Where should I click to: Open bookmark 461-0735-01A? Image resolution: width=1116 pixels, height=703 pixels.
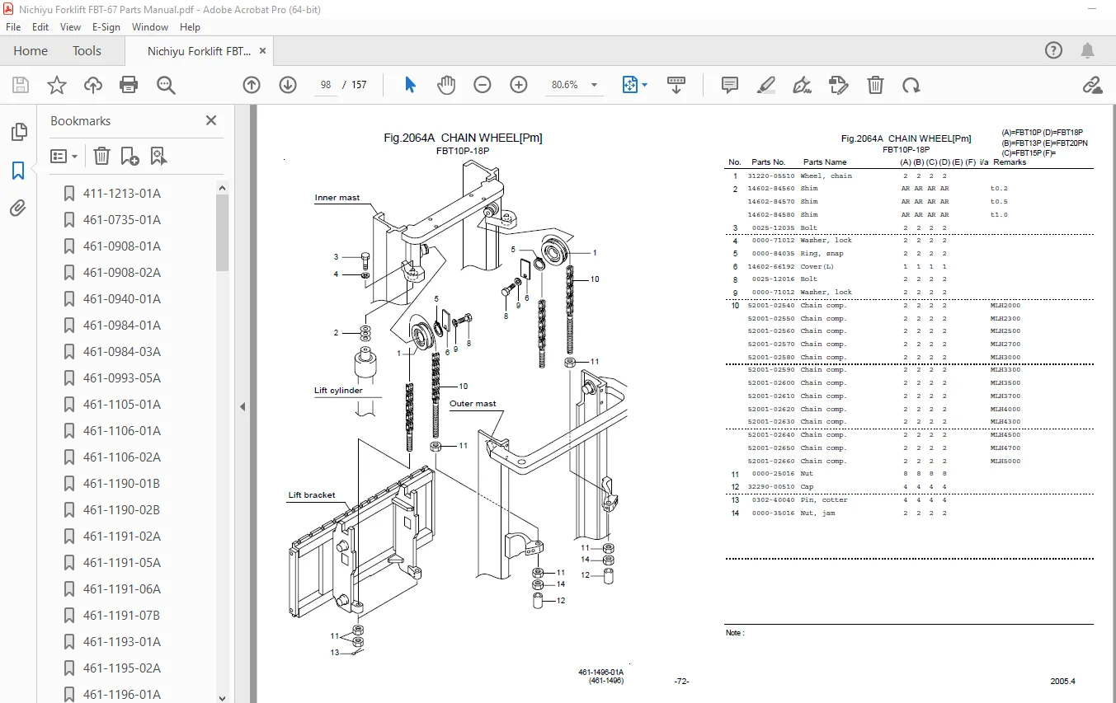tap(122, 220)
